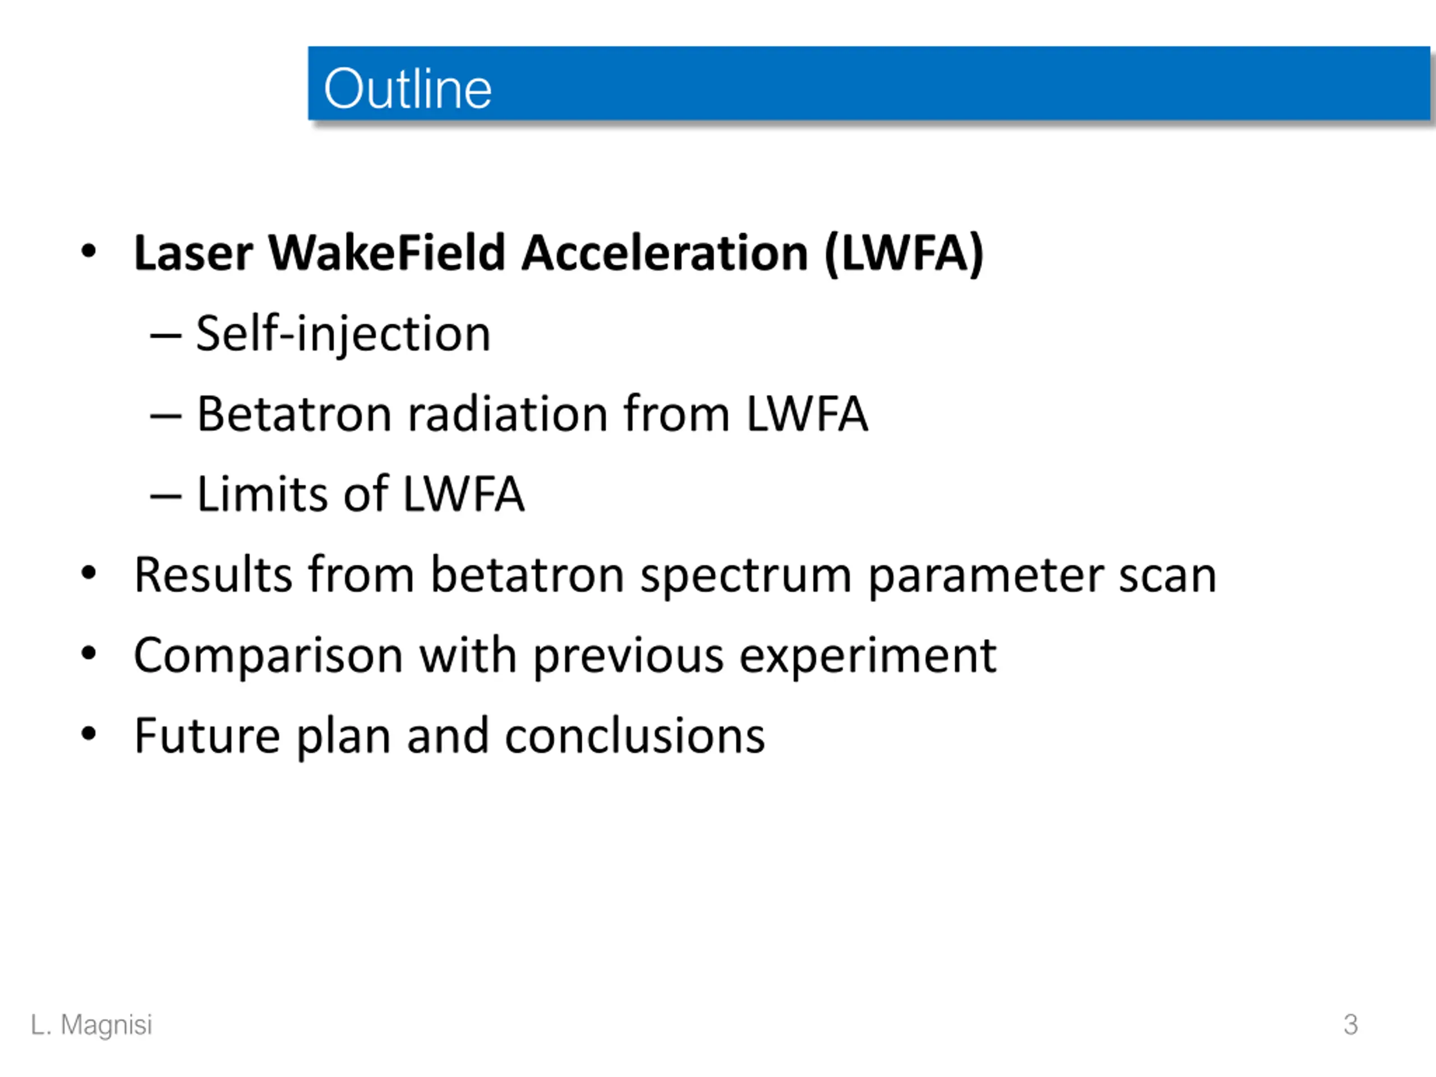
Task: Click Comparison with previous experiment line
Action: click(565, 656)
